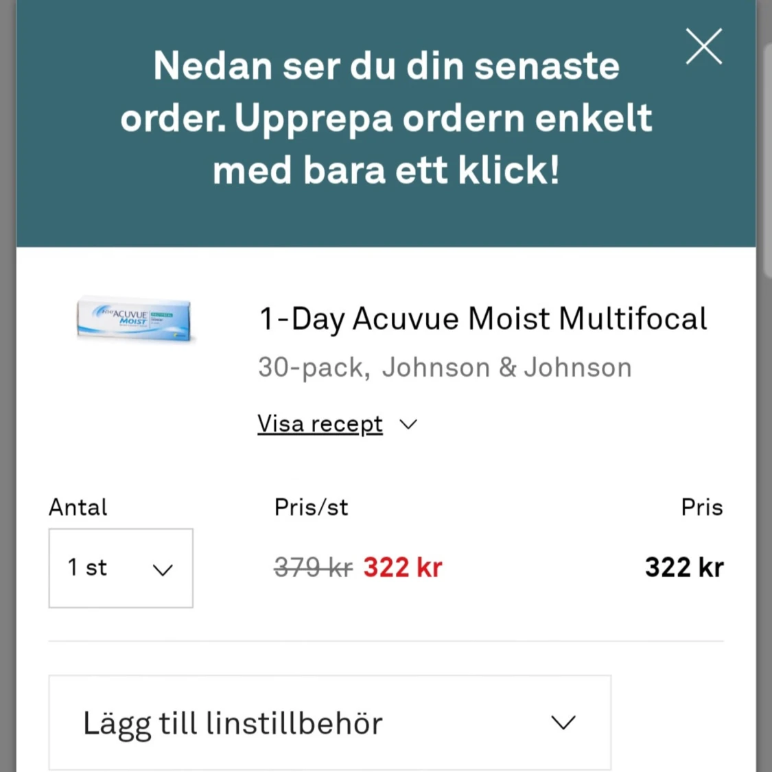Close the latest order popup

(704, 46)
